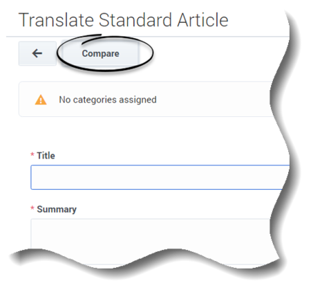Click the red asterisk beside Summary
Viewport: 311px width, 290px height.
tap(32, 208)
